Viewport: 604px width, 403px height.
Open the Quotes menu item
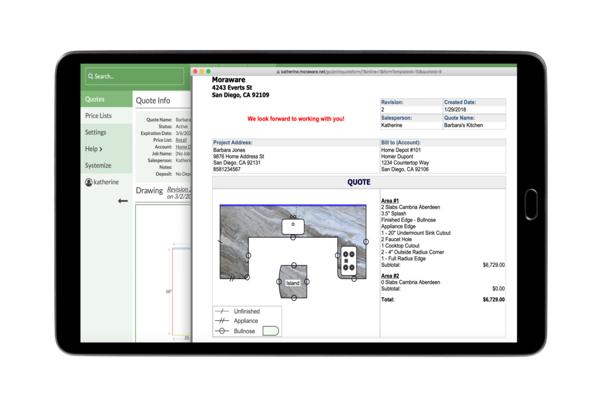106,99
